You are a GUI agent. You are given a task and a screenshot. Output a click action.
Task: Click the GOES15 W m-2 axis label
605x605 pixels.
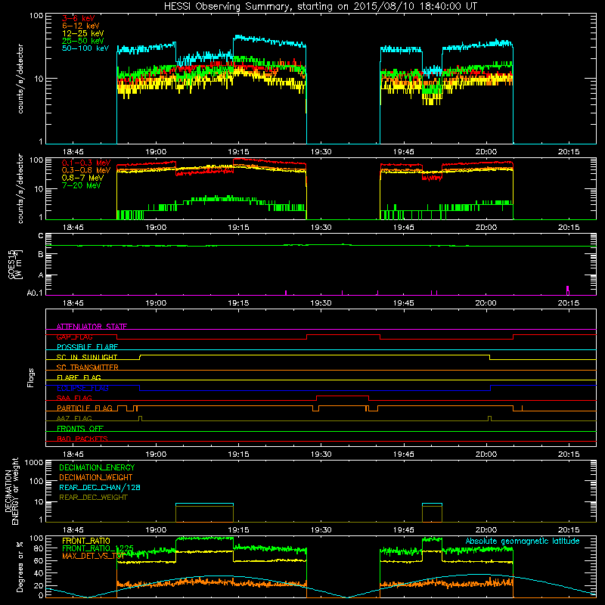click(x=14, y=264)
